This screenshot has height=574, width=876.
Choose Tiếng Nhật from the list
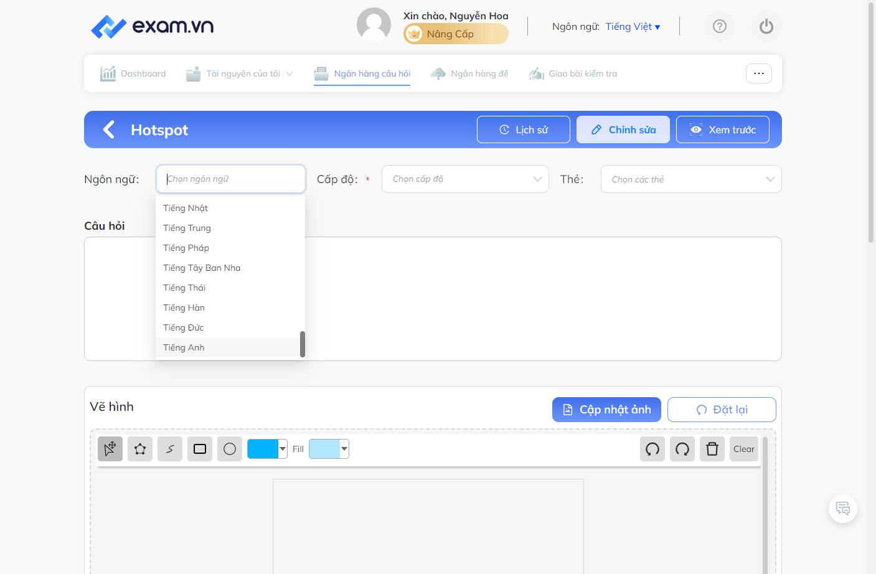[x=228, y=208]
